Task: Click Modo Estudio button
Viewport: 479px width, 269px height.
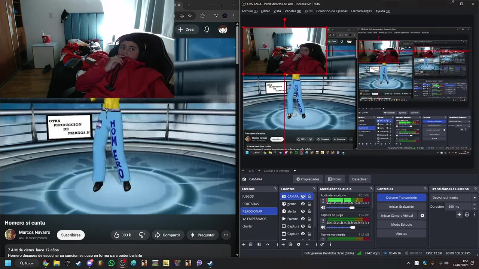Action: [x=401, y=225]
